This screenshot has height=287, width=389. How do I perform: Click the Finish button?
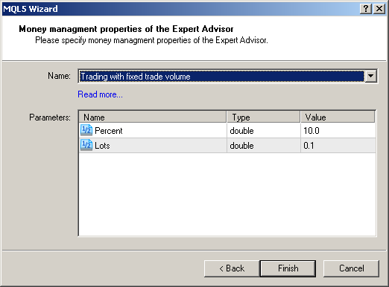(288, 268)
